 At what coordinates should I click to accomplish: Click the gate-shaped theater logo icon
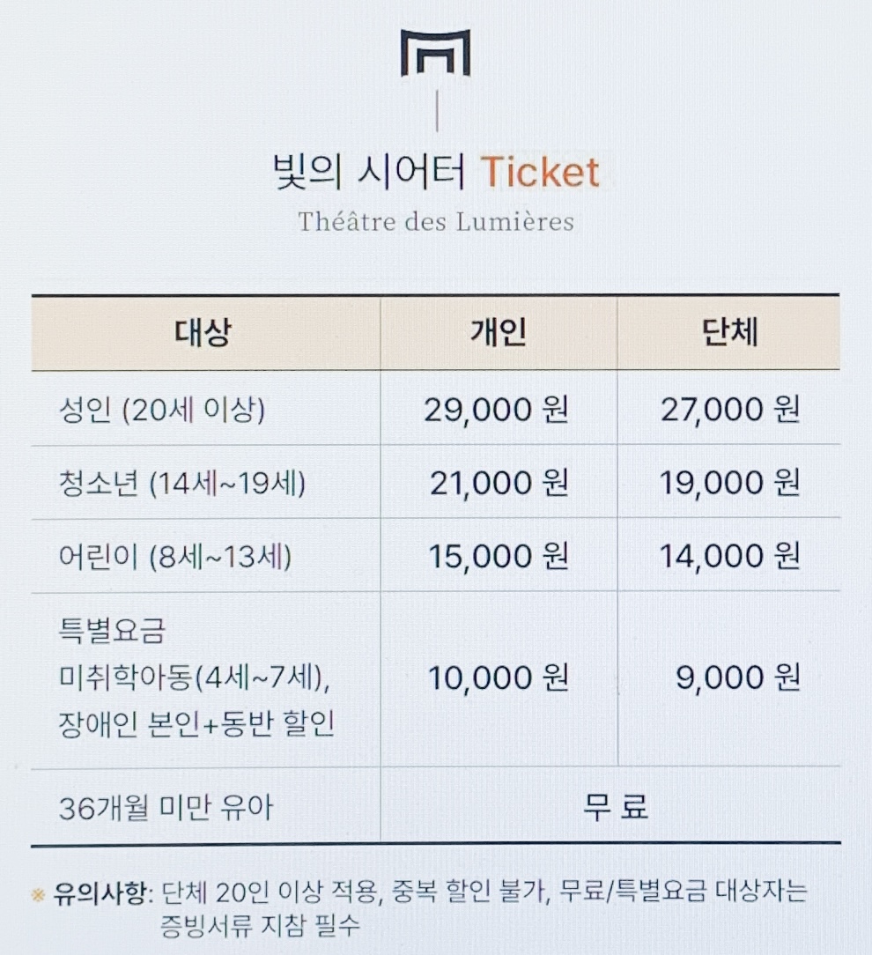click(x=435, y=52)
